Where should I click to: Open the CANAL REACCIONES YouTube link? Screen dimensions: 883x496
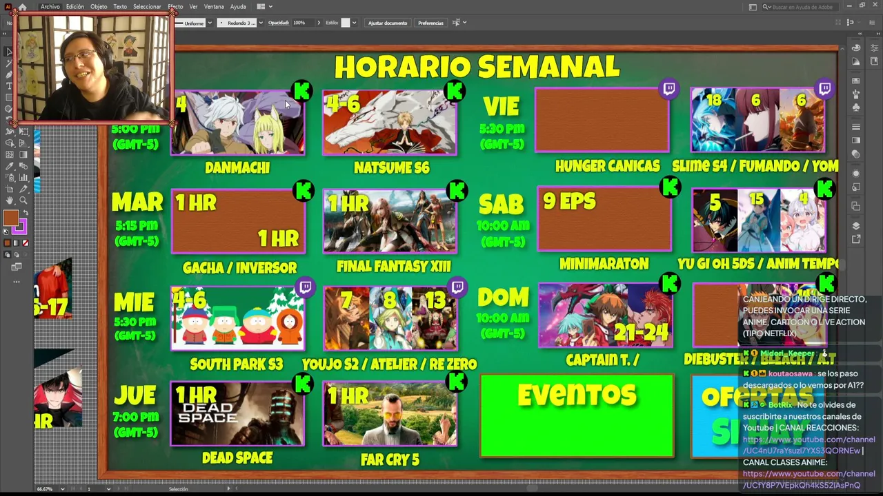(808, 445)
